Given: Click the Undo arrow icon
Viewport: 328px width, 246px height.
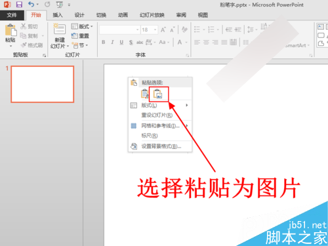Looking at the screenshot, I should (31, 4).
